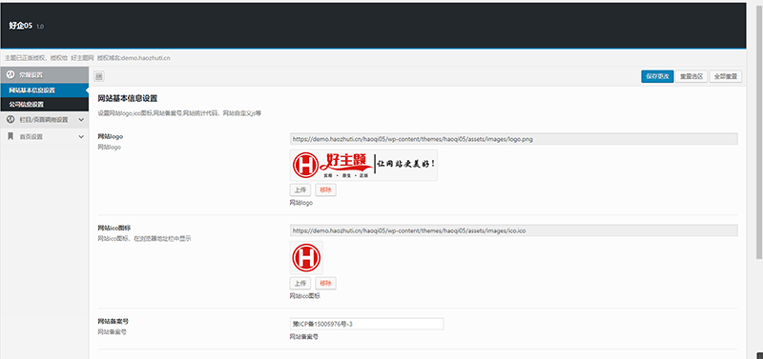Screen dimensions: 763x359
Task: Click the ico.ico URL field
Action: [x=514, y=230]
